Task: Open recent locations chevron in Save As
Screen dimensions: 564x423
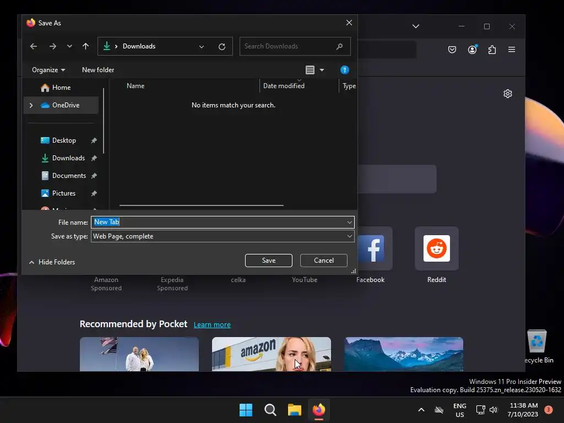Action: click(x=69, y=46)
